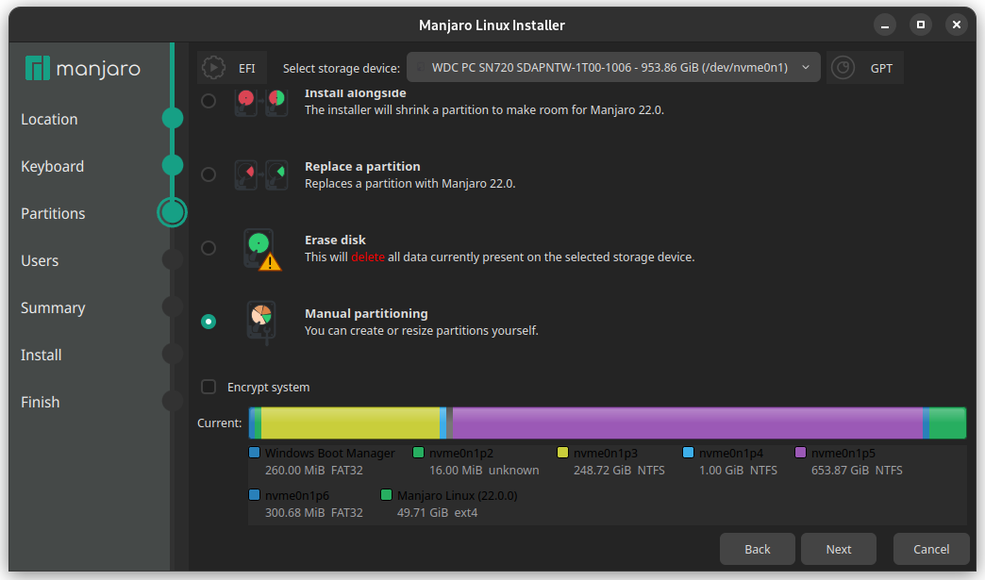Click 'Windows Boot Manager' legend label

pyautogui.click(x=330, y=454)
